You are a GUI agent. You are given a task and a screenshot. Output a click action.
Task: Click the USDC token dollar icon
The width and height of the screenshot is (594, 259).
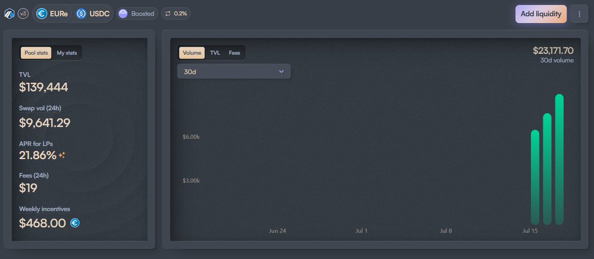coord(81,14)
